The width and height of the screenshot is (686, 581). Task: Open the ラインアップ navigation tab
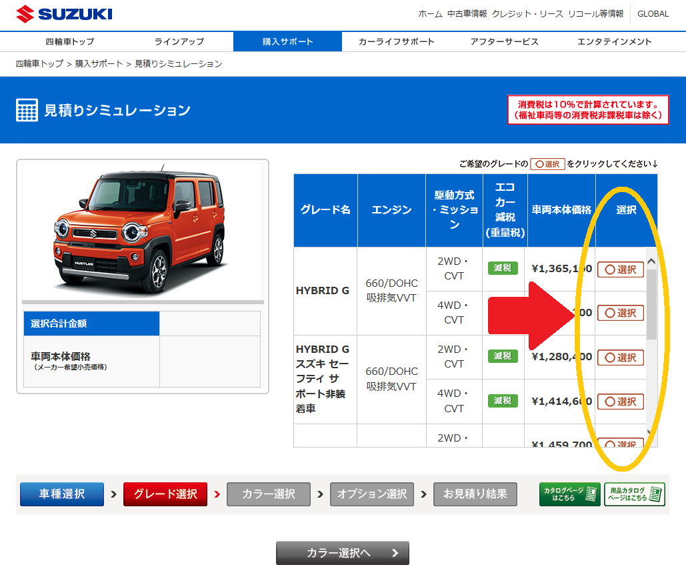(x=179, y=41)
